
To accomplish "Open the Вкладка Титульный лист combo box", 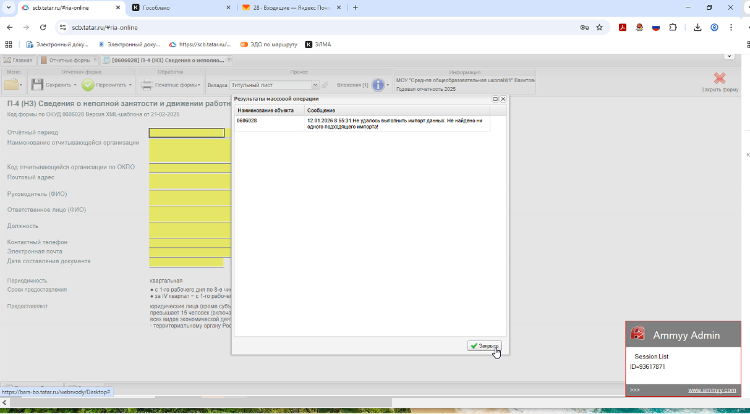I will tap(274, 85).
